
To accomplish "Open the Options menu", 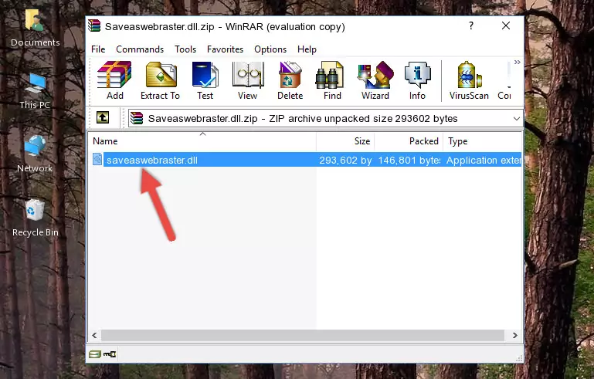I will pos(270,49).
